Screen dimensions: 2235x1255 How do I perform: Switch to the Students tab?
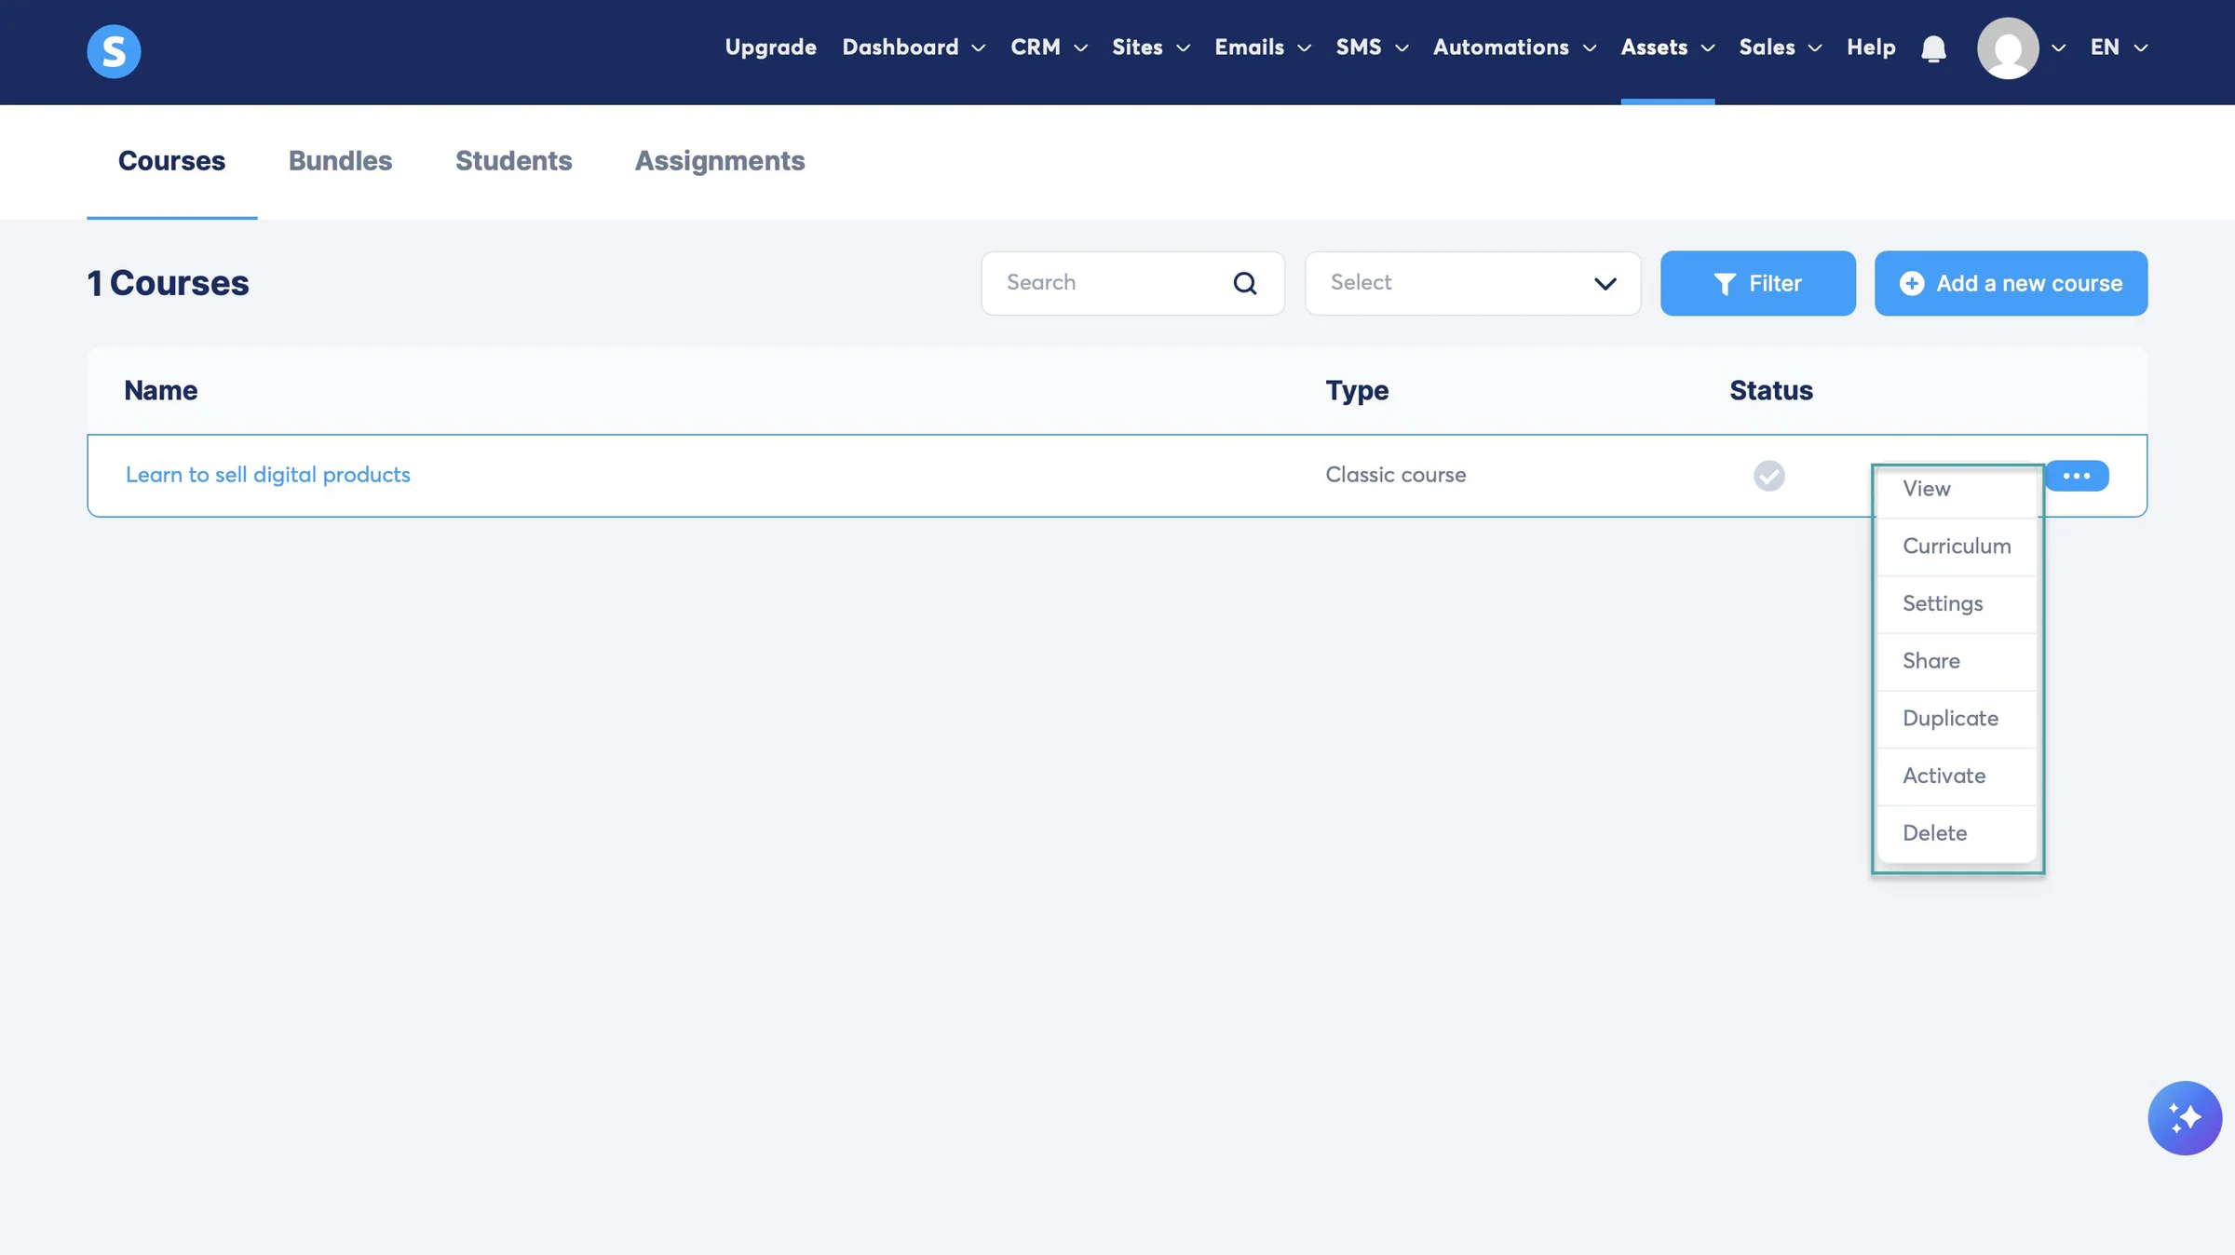513,161
